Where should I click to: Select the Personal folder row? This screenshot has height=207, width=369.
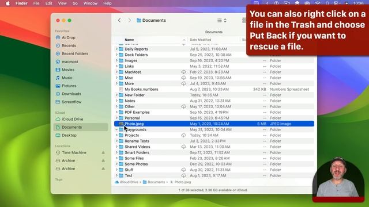click(214, 118)
